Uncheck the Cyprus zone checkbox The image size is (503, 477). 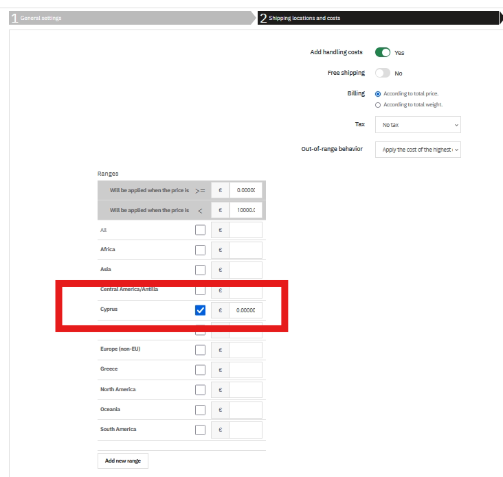tap(201, 310)
